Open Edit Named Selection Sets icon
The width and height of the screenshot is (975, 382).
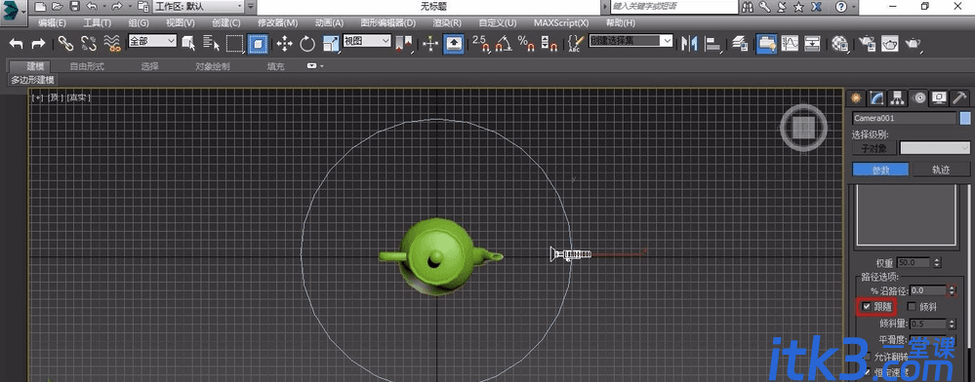tap(575, 43)
